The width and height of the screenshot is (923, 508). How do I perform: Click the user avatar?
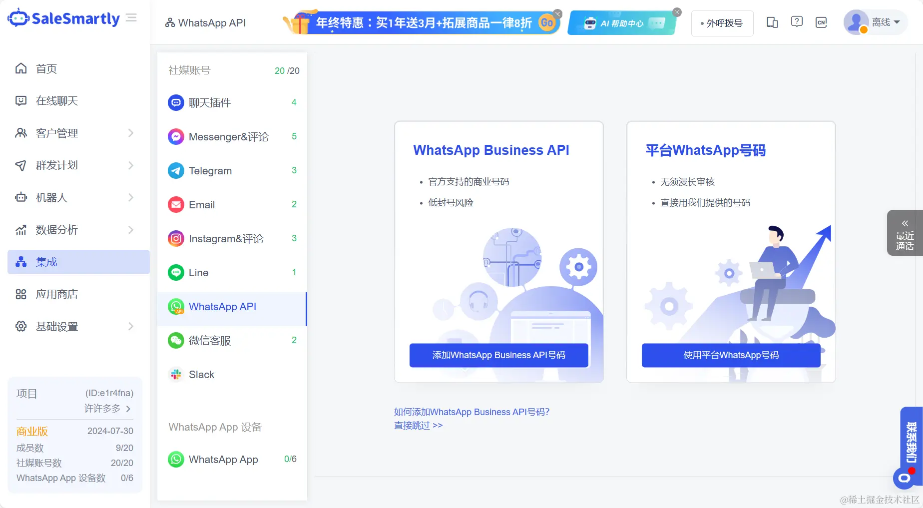(x=856, y=22)
